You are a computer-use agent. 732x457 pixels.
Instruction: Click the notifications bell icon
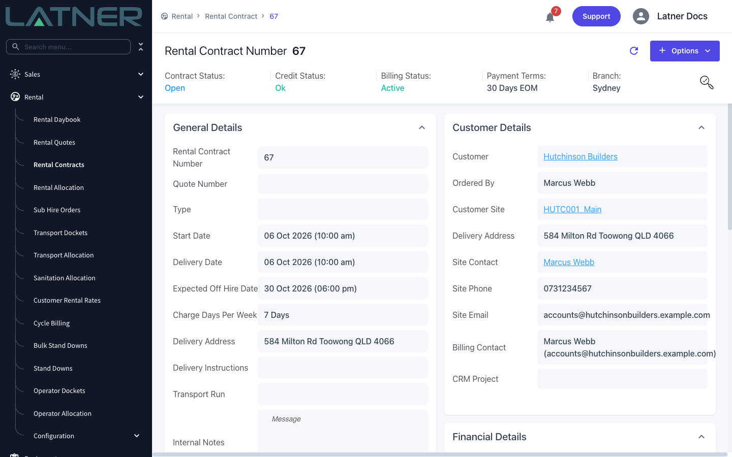click(x=550, y=17)
